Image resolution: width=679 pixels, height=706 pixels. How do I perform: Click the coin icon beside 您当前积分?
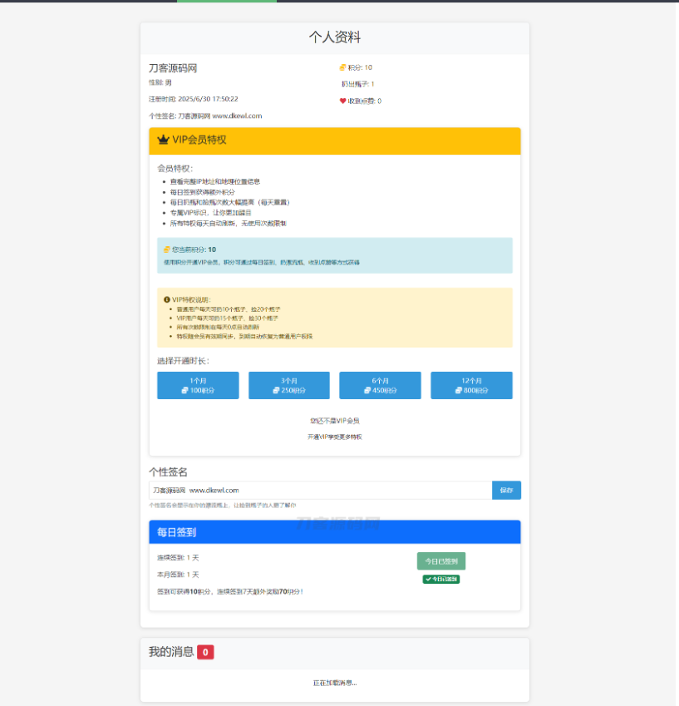pos(168,249)
